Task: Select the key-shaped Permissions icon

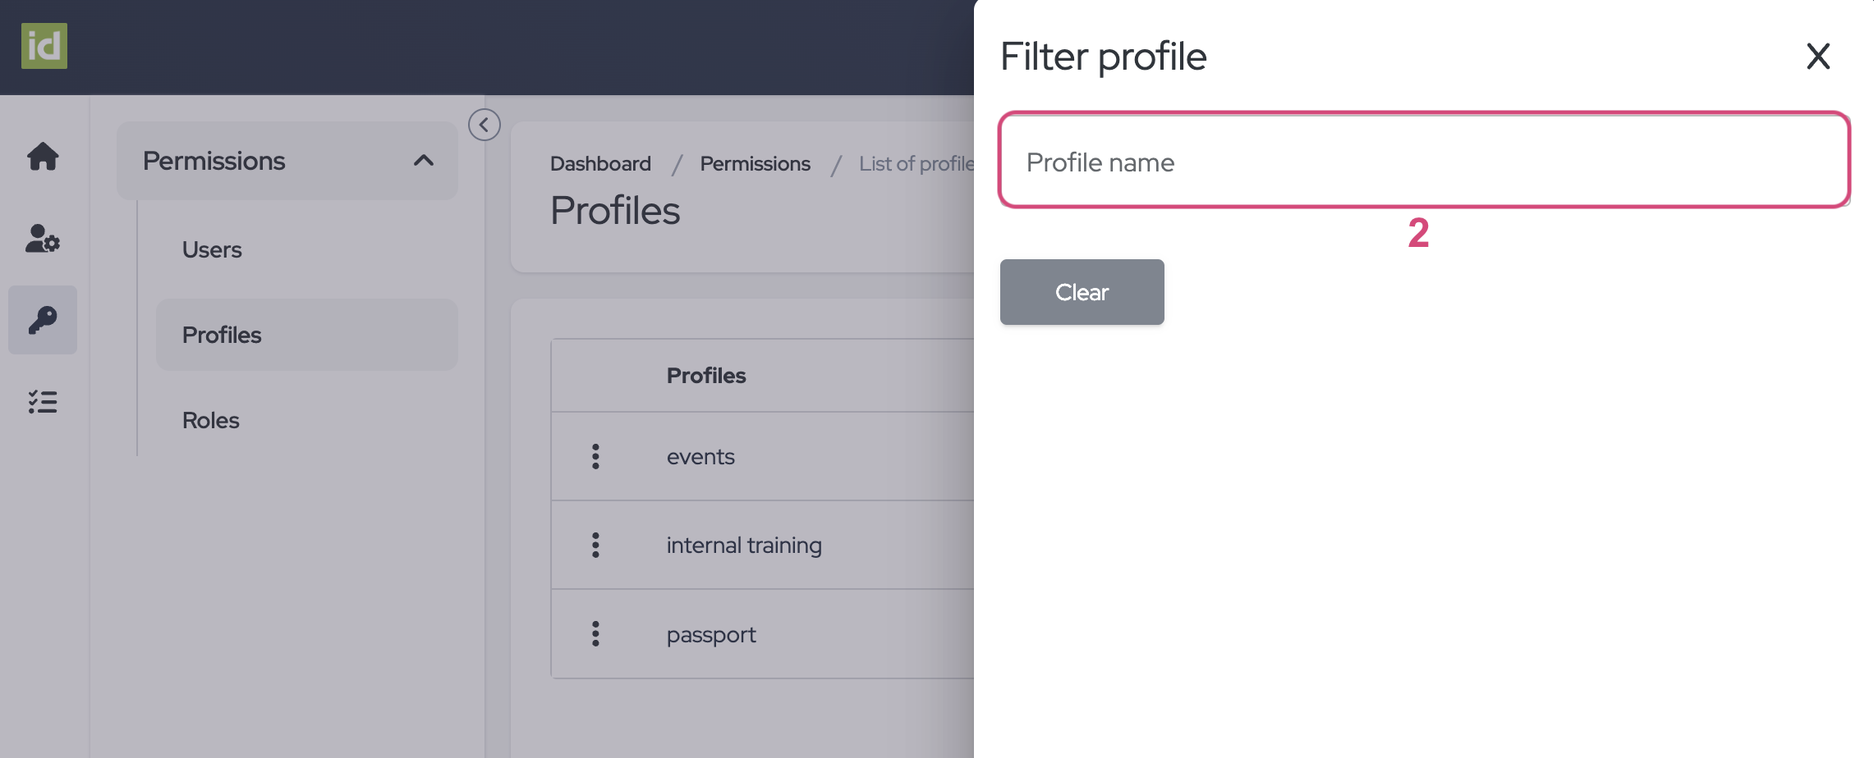Action: [42, 320]
